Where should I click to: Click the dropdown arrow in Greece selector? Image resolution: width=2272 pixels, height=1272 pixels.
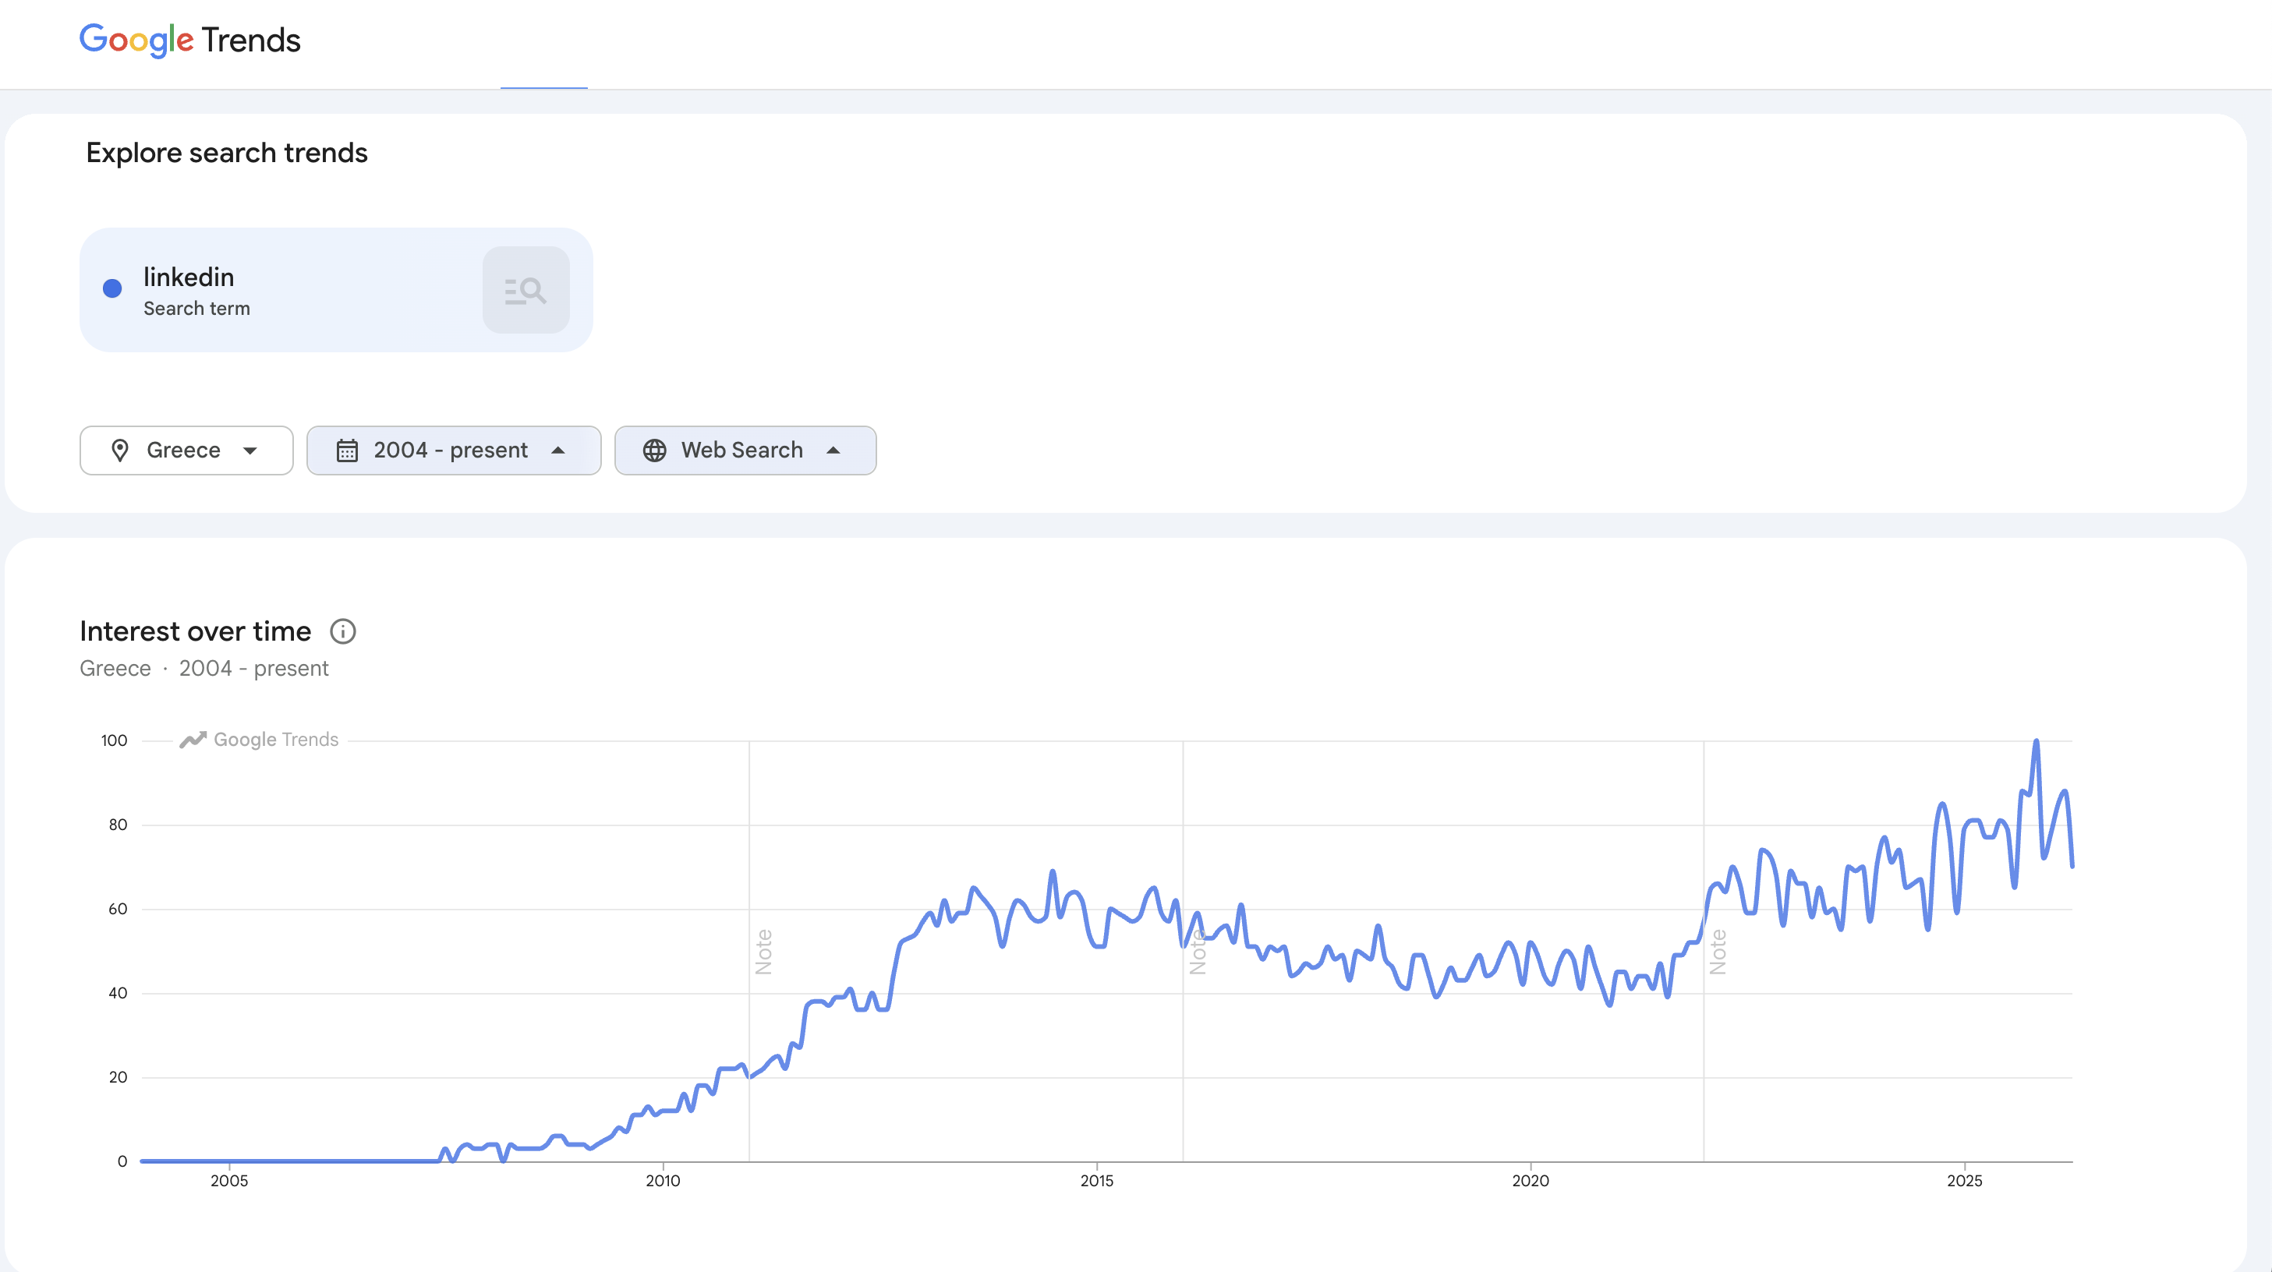pyautogui.click(x=250, y=450)
